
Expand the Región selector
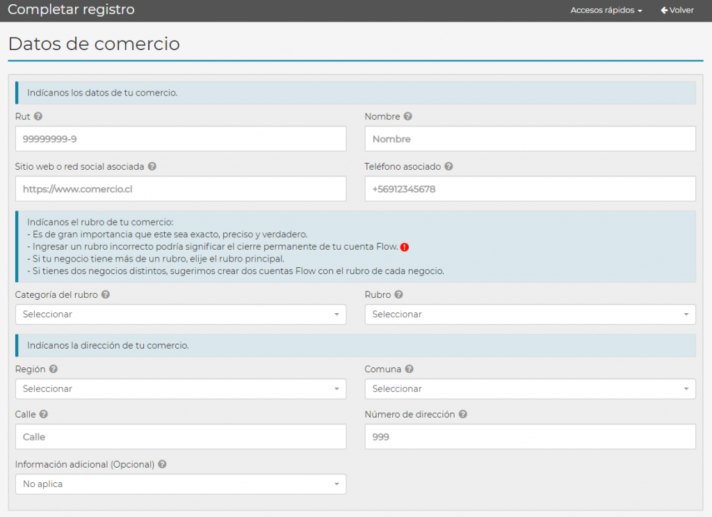(x=181, y=389)
